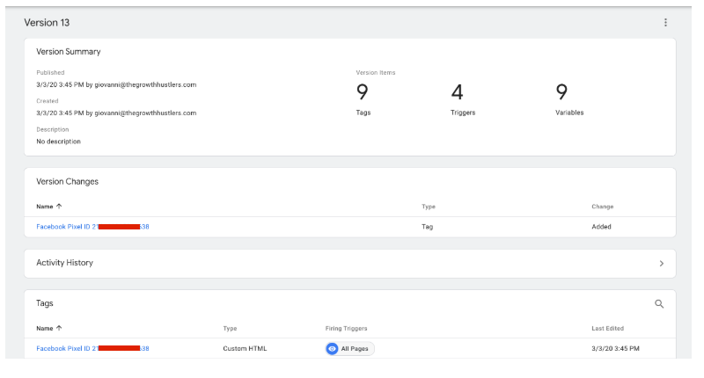The image size is (704, 378).
Task: Click the Version Summary heading
Action: tap(69, 52)
